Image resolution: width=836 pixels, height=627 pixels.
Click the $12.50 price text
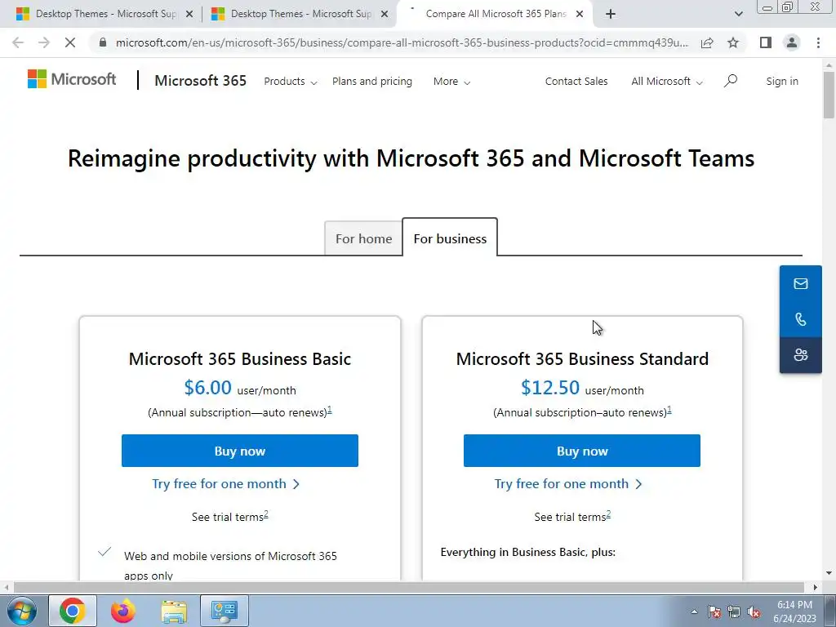coord(549,387)
